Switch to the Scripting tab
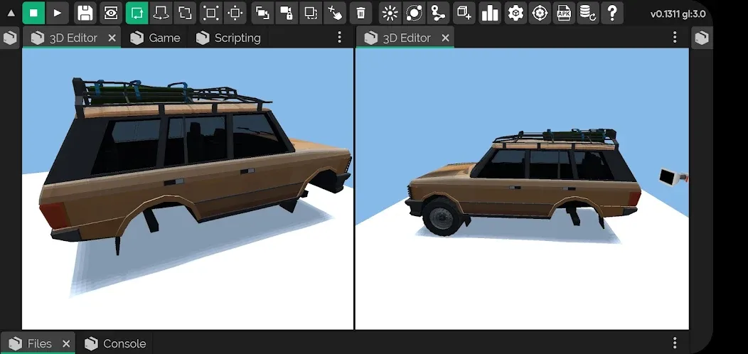 228,38
